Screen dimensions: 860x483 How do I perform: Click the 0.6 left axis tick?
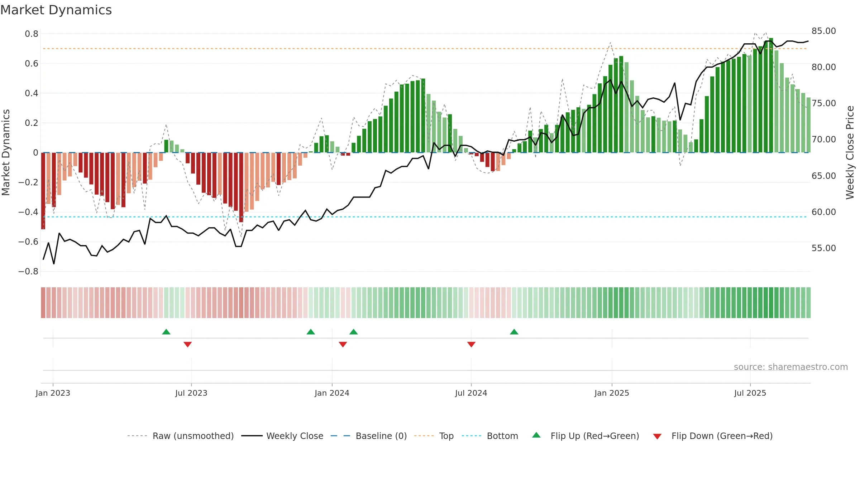(x=32, y=64)
